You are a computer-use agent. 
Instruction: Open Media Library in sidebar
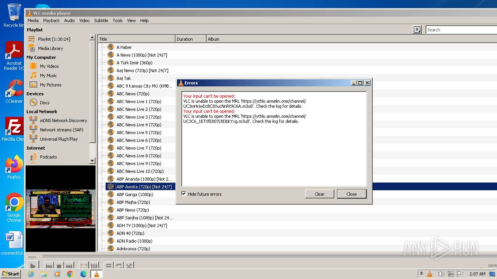click(x=50, y=48)
